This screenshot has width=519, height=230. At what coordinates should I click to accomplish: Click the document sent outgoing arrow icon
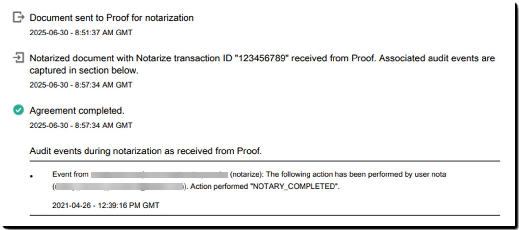click(18, 17)
